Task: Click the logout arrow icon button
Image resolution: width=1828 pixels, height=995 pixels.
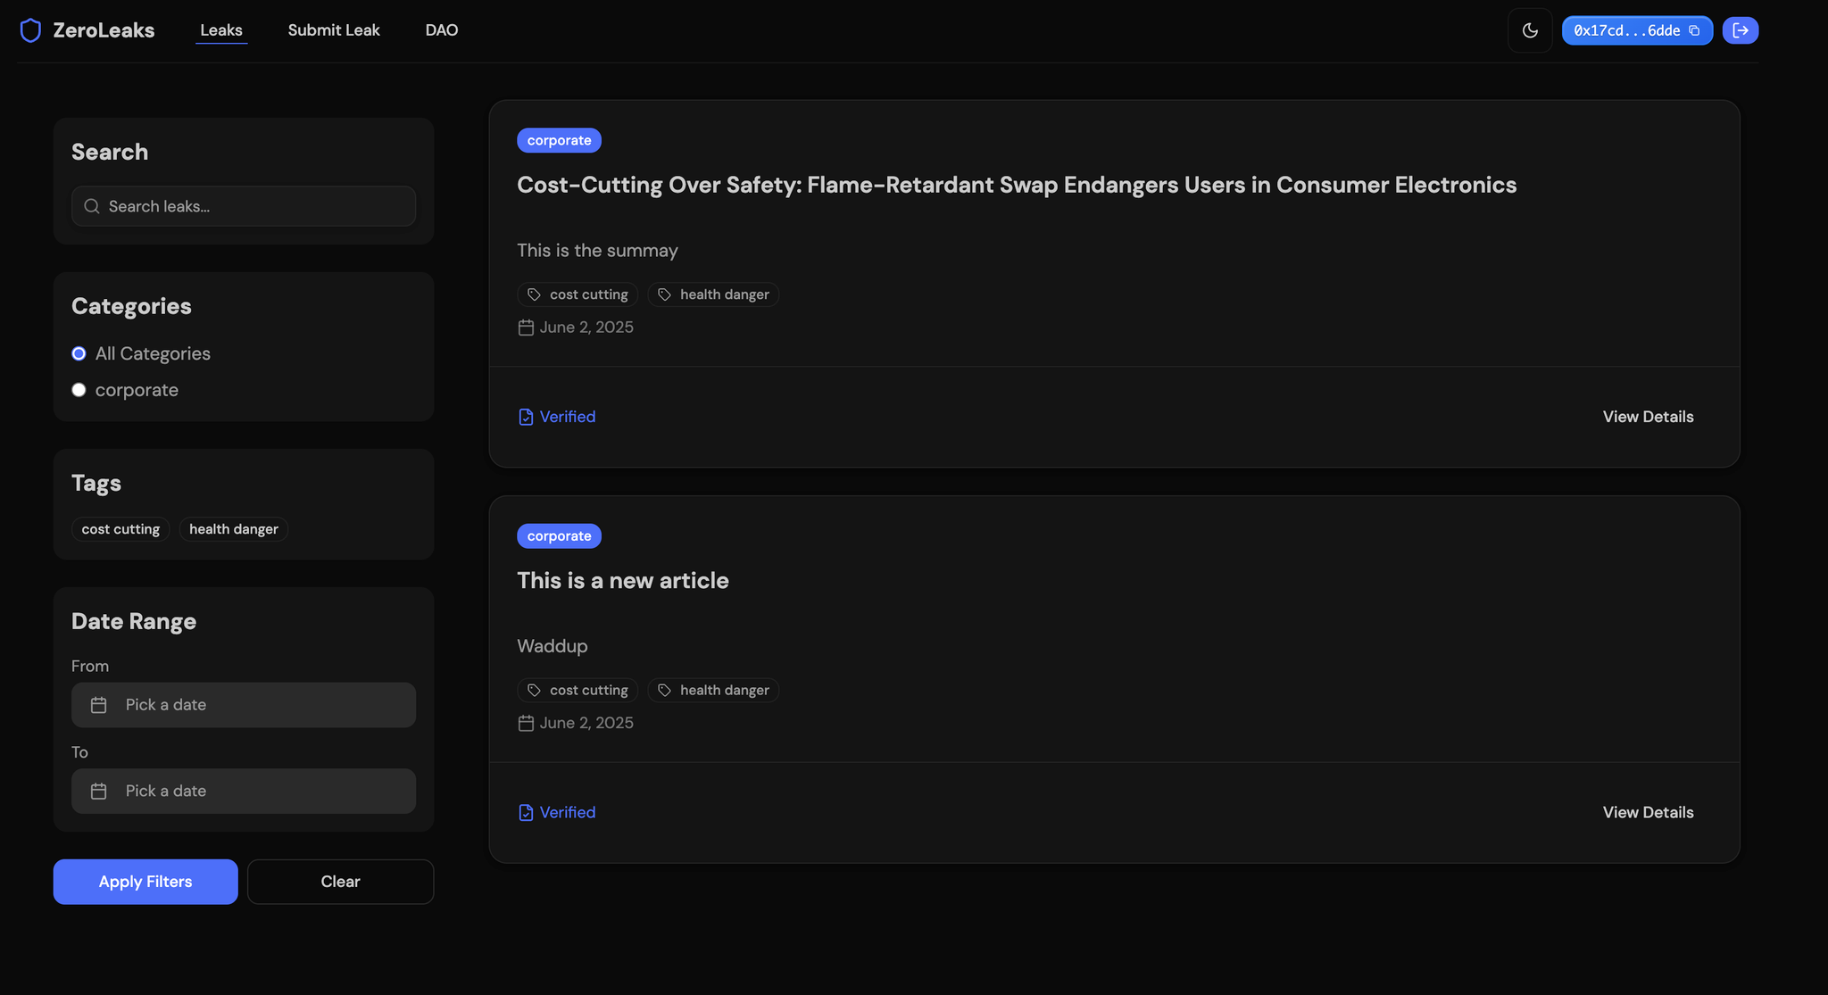Action: click(1740, 30)
